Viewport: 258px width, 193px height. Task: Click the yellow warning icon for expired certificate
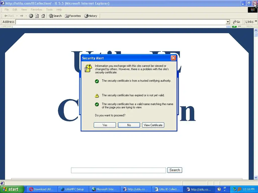(x=97, y=96)
